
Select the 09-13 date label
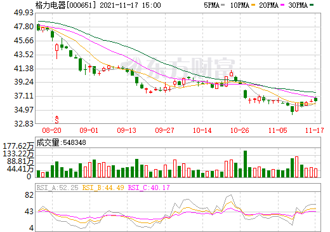126,130
